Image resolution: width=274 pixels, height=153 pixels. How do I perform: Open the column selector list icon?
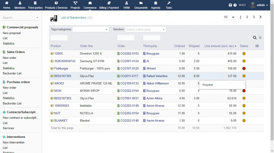257,46
